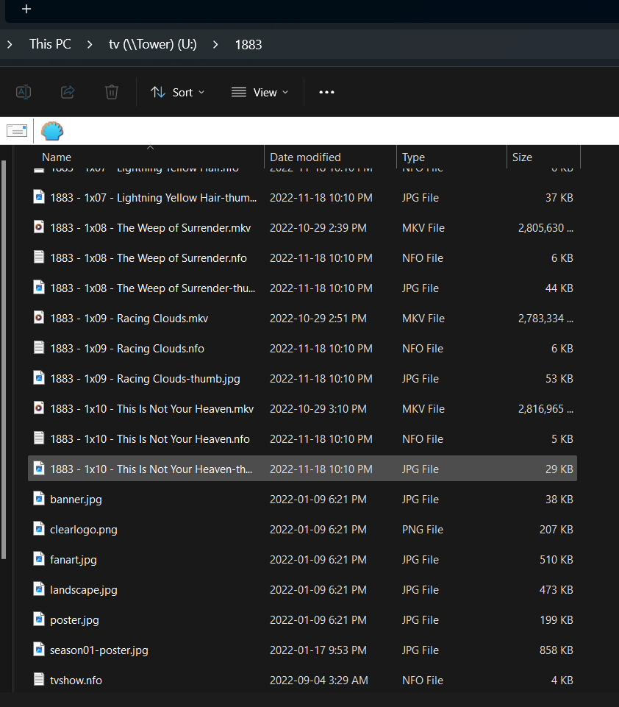This screenshot has height=707, width=619.
Task: Click the envelope card icon
Action: pos(17,131)
